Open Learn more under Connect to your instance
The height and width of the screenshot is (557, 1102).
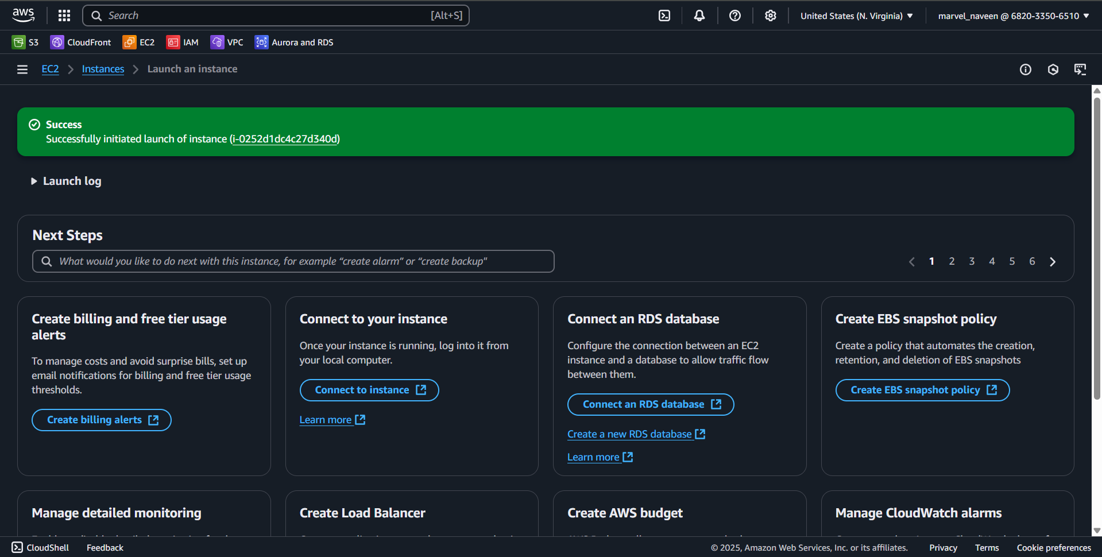pyautogui.click(x=332, y=420)
